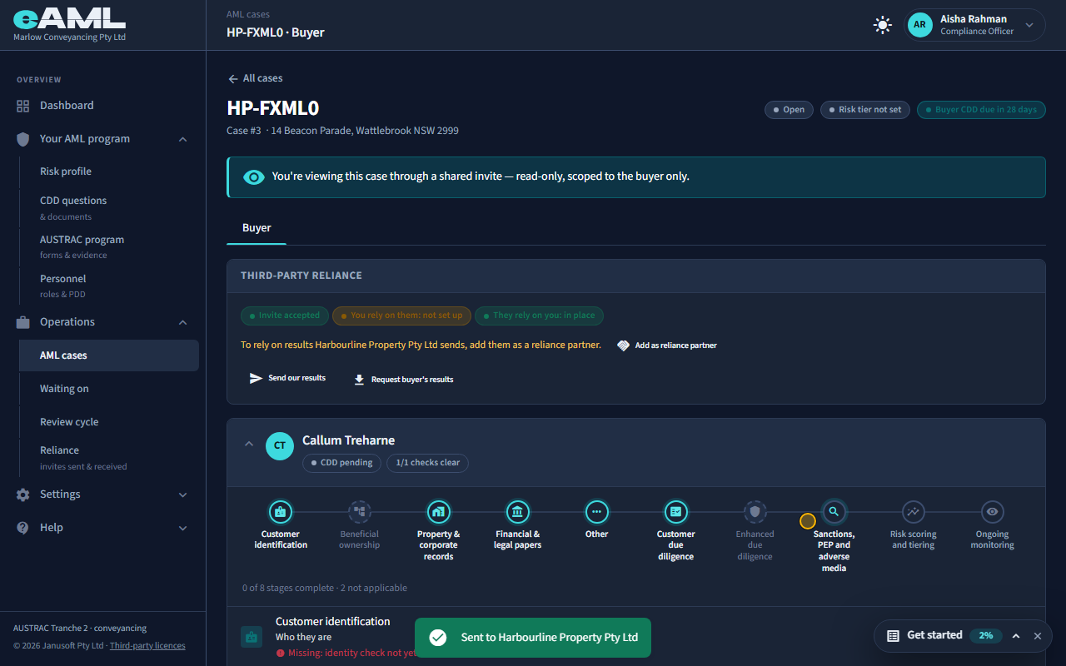This screenshot has width=1066, height=666.
Task: Expand the Get started panel chevron
Action: coord(1016,636)
